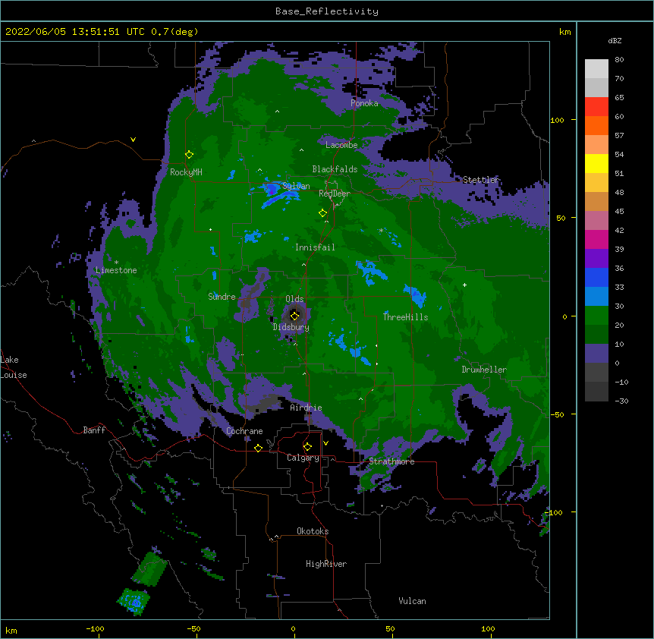This screenshot has width=654, height=639.
Task: Click the asterisk marker above Limestone
Action: 116,263
